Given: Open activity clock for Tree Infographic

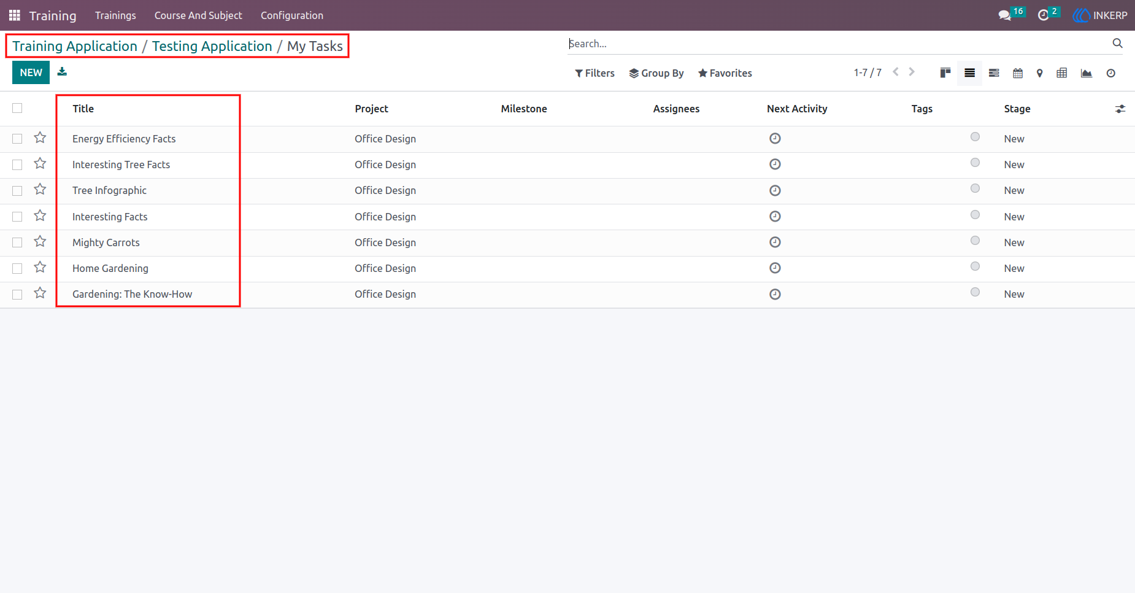Looking at the screenshot, I should [x=775, y=190].
